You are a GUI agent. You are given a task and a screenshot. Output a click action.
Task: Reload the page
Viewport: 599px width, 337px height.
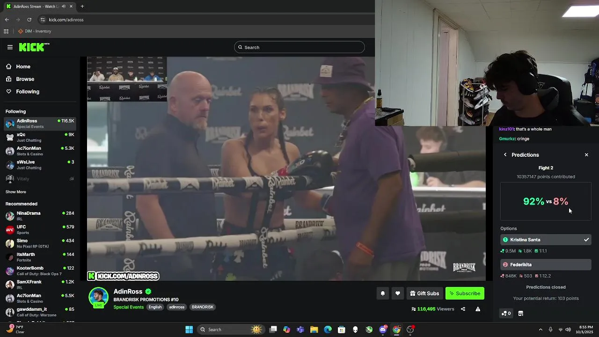29,20
